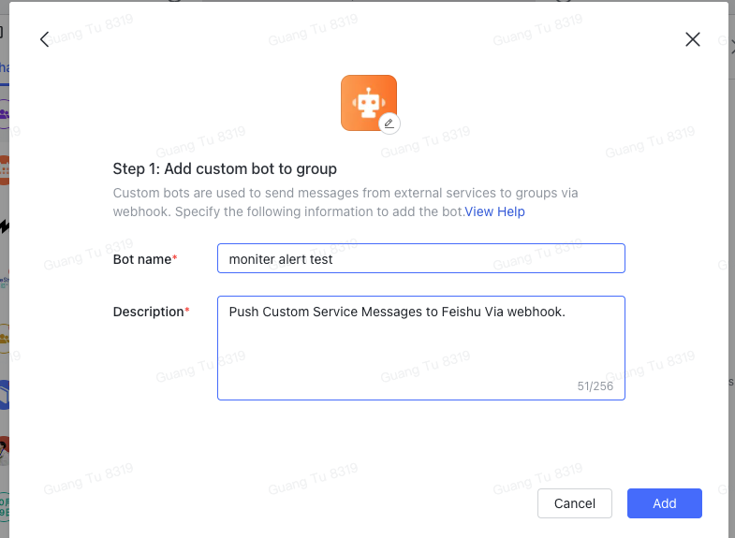Open the orange calendar chat icon
The height and width of the screenshot is (538, 735).
[5, 170]
